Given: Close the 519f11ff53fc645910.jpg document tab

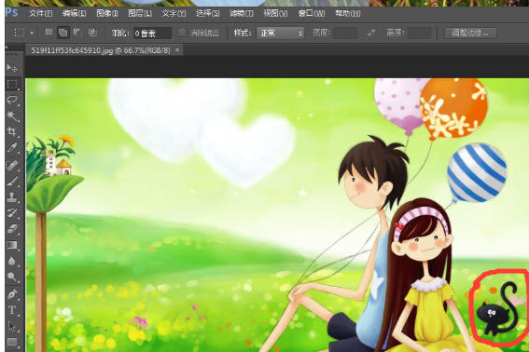Looking at the screenshot, I should (177, 50).
